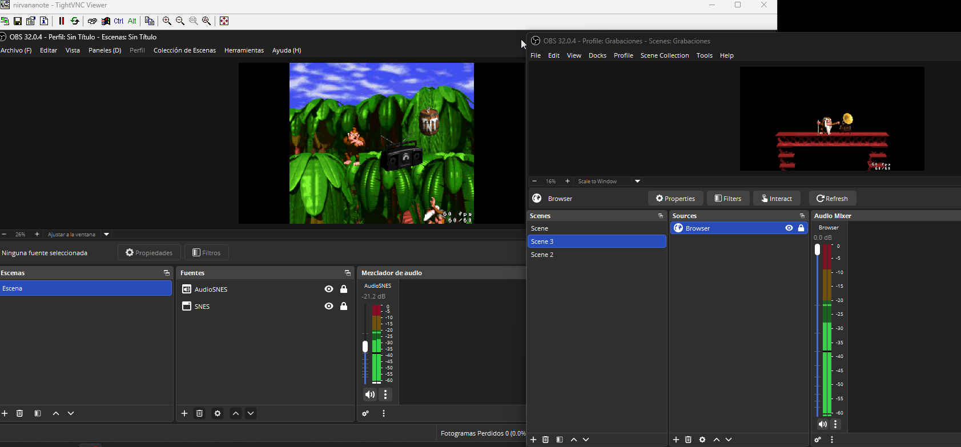Screen dimensions: 961x447
Task: Open the Scale to Window dropdown
Action: pyautogui.click(x=637, y=182)
